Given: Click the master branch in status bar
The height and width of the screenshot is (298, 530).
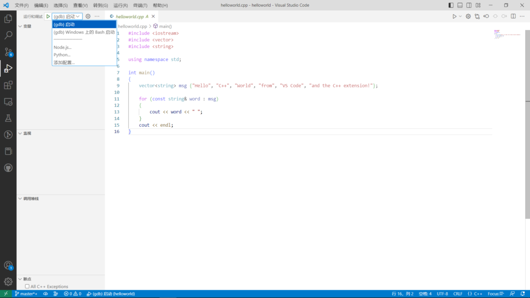Looking at the screenshot, I should point(25,294).
